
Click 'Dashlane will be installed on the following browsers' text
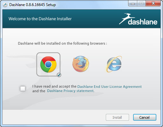(x=62, y=43)
